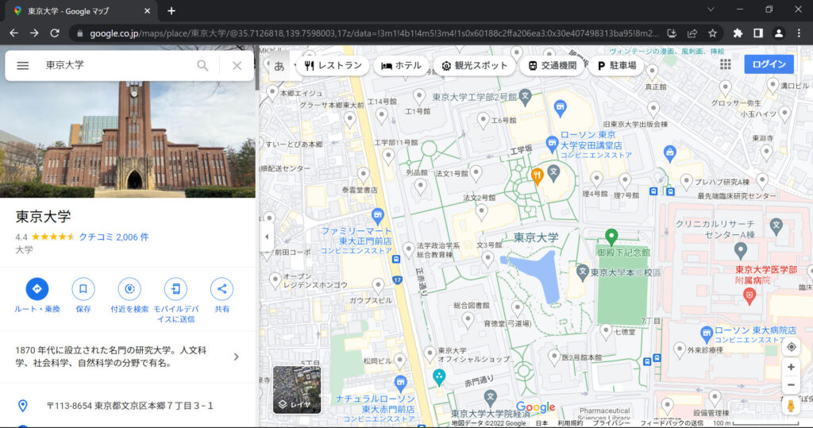Open browser extensions puzzle icon
813x428 pixels.
coord(738,33)
